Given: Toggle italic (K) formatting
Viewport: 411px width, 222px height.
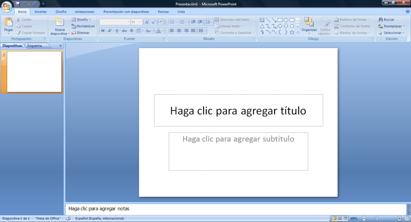Looking at the screenshot, I should 110,30.
